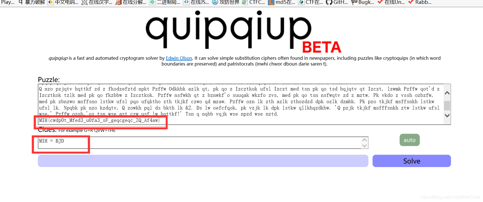483x202 pixels.
Task: Click the MIH{cwdp0t_Mfed3 flag text line
Action: [x=99, y=120]
